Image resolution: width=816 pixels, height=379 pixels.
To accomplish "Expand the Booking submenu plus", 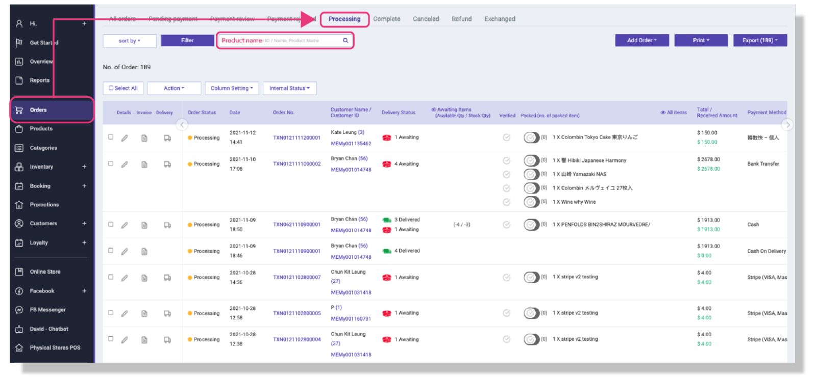I will (x=84, y=186).
